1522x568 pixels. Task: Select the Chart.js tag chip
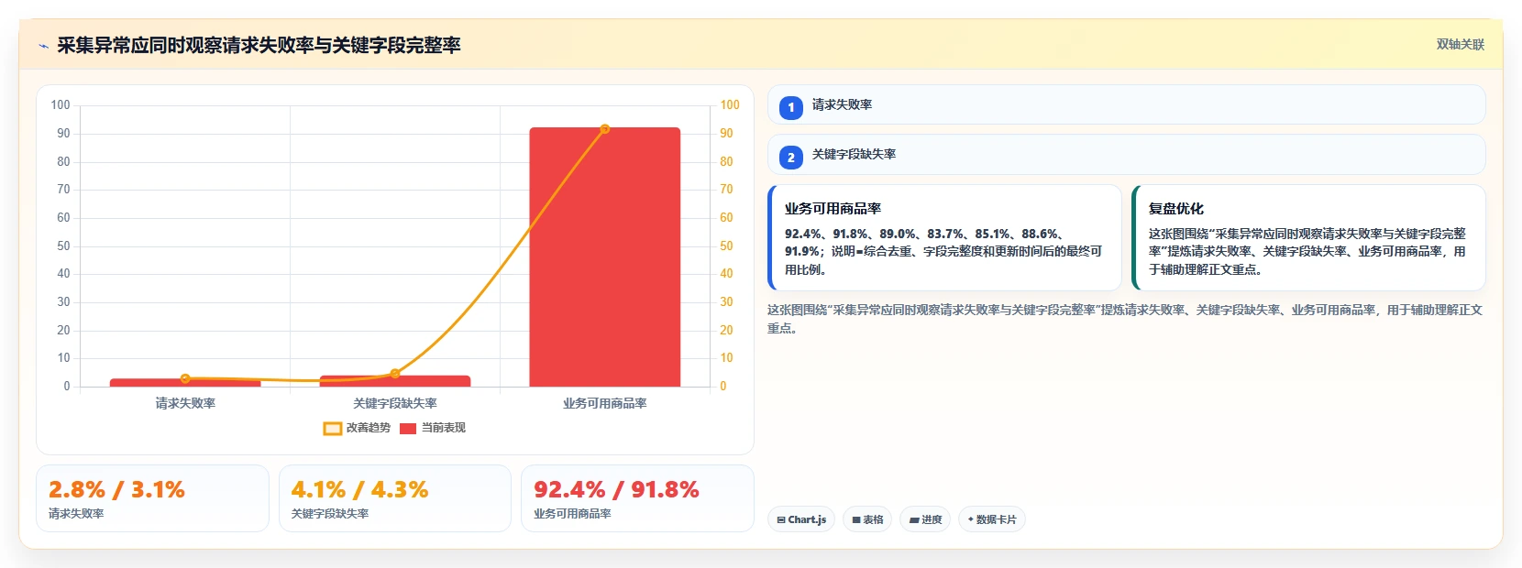click(x=801, y=519)
